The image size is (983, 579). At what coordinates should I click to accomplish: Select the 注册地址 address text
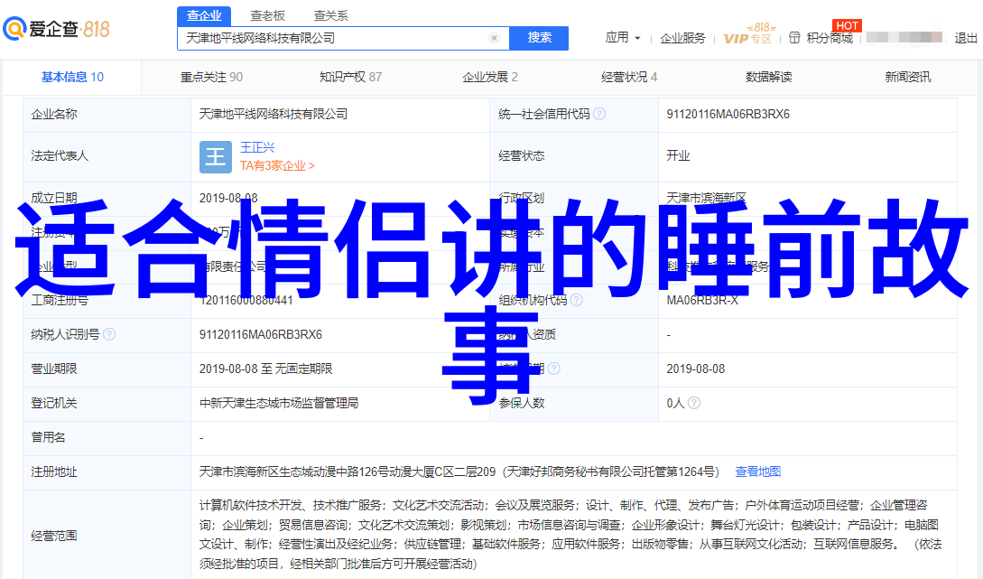click(459, 472)
